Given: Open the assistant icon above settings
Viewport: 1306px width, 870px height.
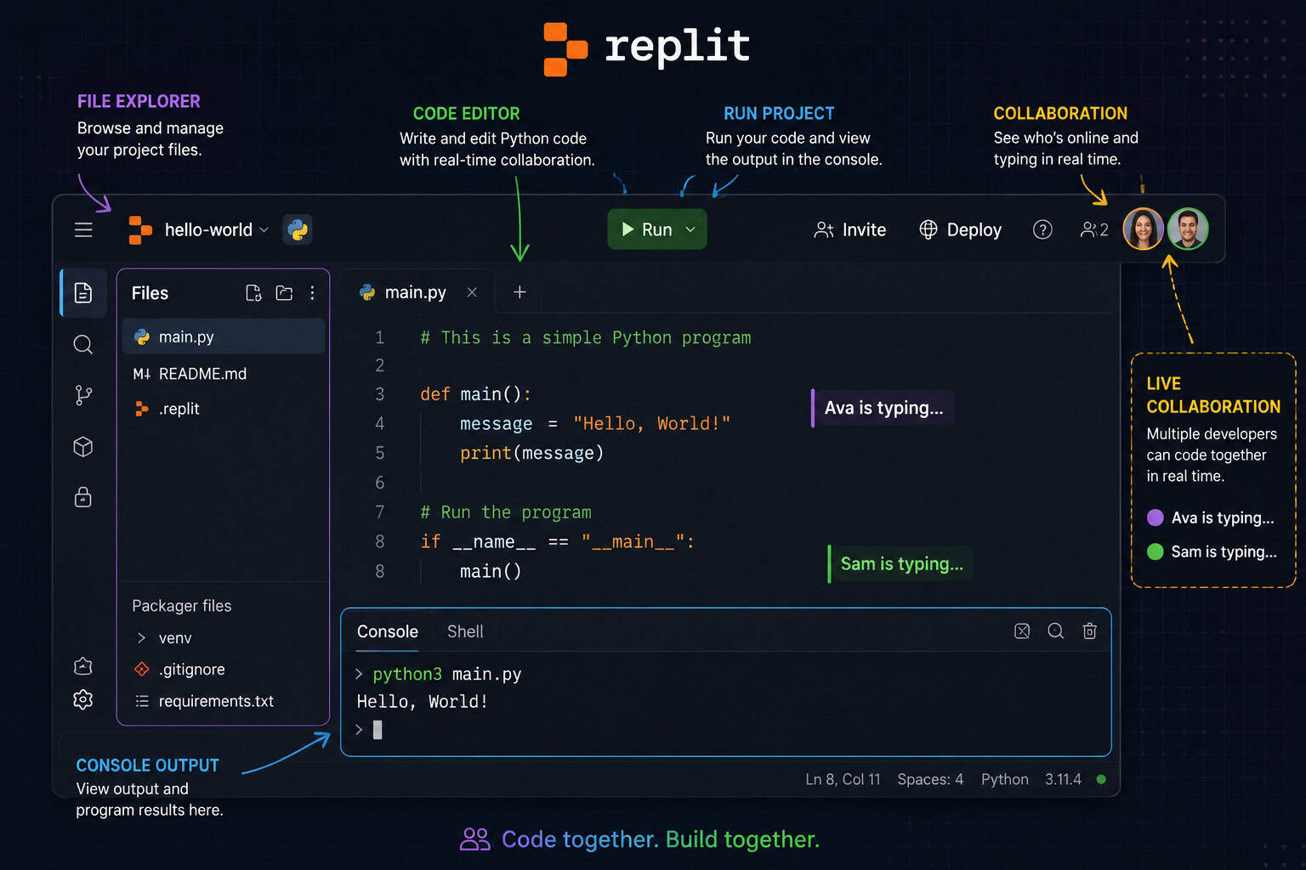Looking at the screenshot, I should (x=83, y=666).
